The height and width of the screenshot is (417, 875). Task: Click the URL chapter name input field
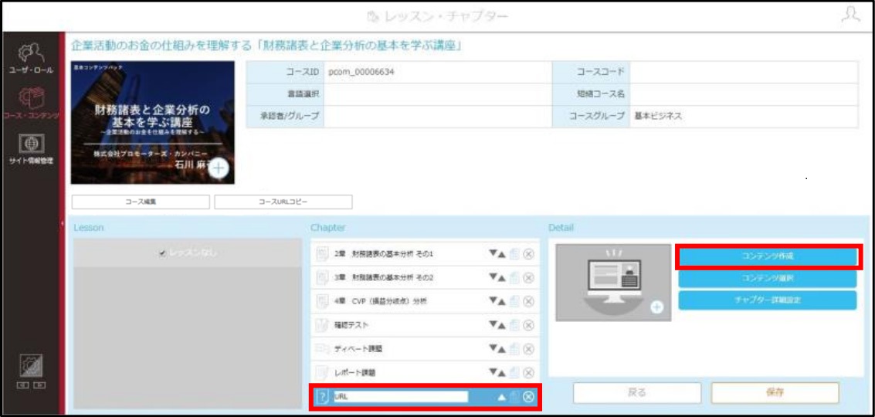coord(400,397)
